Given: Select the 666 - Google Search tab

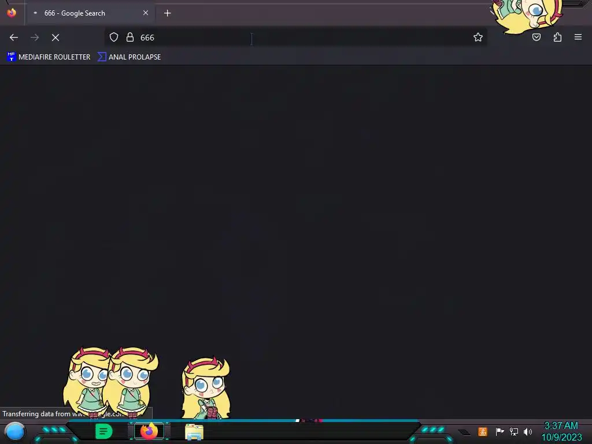Looking at the screenshot, I should pos(91,13).
